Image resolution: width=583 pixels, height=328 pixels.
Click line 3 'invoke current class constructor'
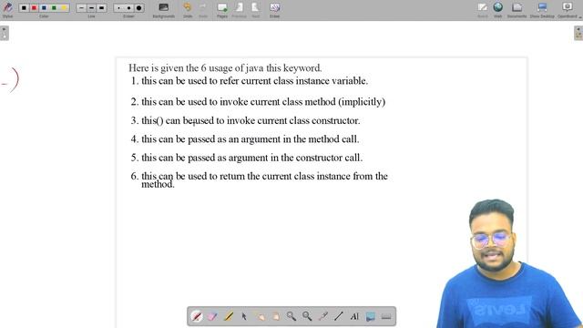point(293,120)
